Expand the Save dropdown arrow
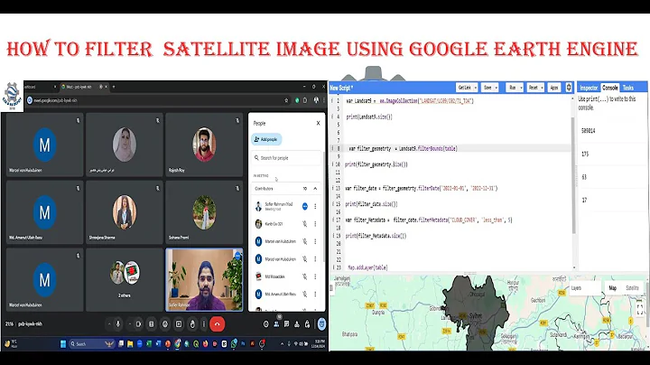The width and height of the screenshot is (650, 365). 497,88
